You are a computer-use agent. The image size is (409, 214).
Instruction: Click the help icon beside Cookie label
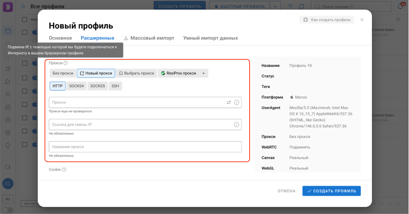tap(64, 170)
